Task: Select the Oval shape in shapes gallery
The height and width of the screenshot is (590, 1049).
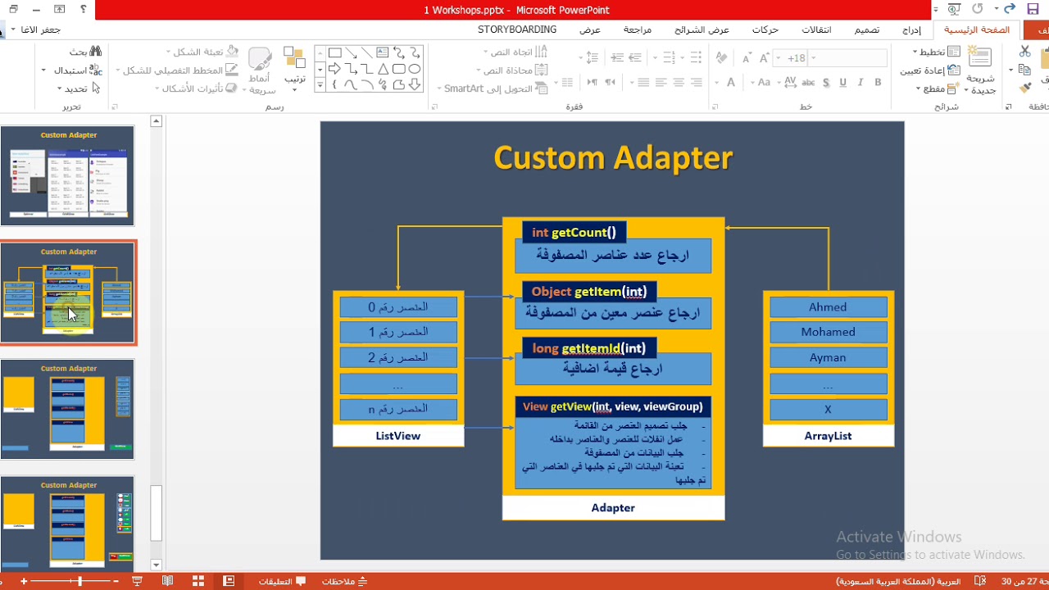Action: [x=415, y=69]
